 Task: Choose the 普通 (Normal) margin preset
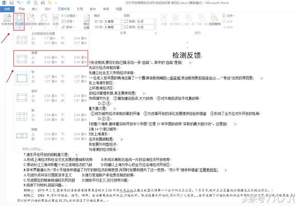(51, 58)
